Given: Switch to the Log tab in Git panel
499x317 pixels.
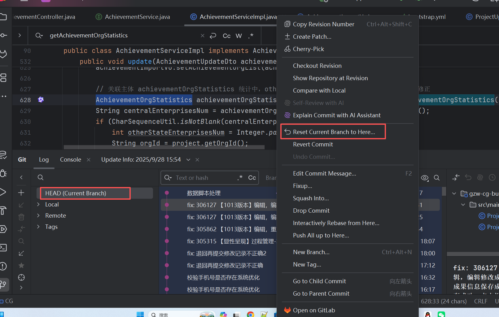Looking at the screenshot, I should pos(44,159).
